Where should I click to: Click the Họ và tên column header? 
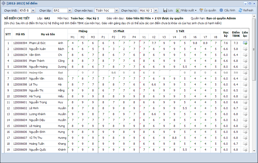[x=48, y=34]
